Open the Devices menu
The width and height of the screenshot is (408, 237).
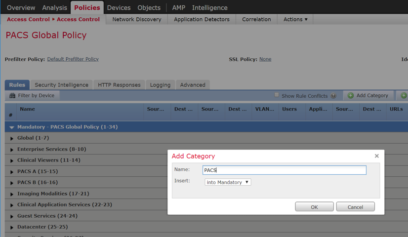click(119, 7)
